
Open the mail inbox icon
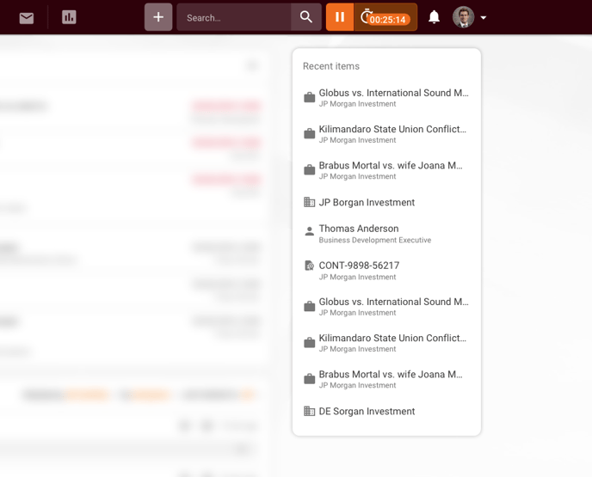(27, 18)
